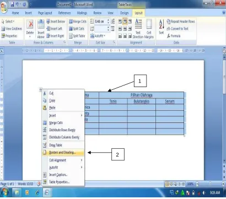Open the Home tab
This screenshot has width=226, height=199.
pos(15,13)
